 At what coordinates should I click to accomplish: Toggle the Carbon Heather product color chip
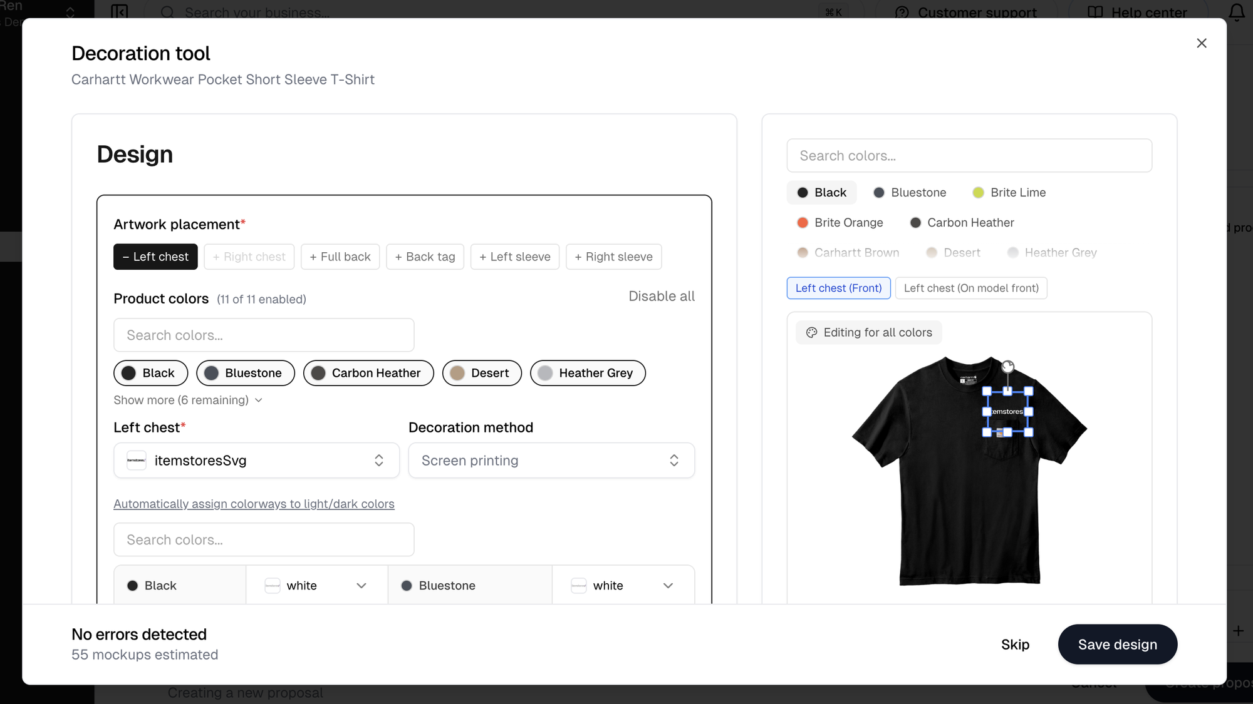[368, 373]
